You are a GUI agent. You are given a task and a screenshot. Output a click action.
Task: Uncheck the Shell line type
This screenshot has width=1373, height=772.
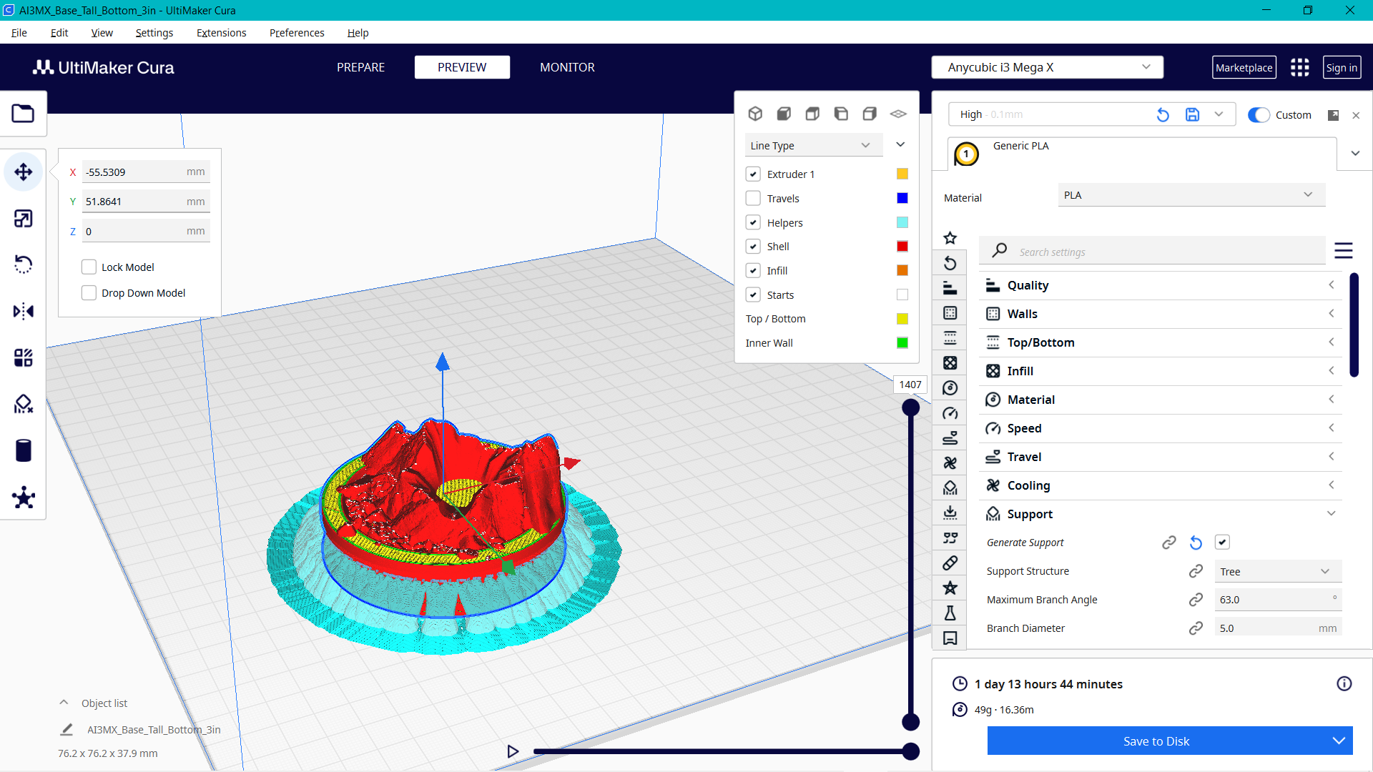point(753,246)
